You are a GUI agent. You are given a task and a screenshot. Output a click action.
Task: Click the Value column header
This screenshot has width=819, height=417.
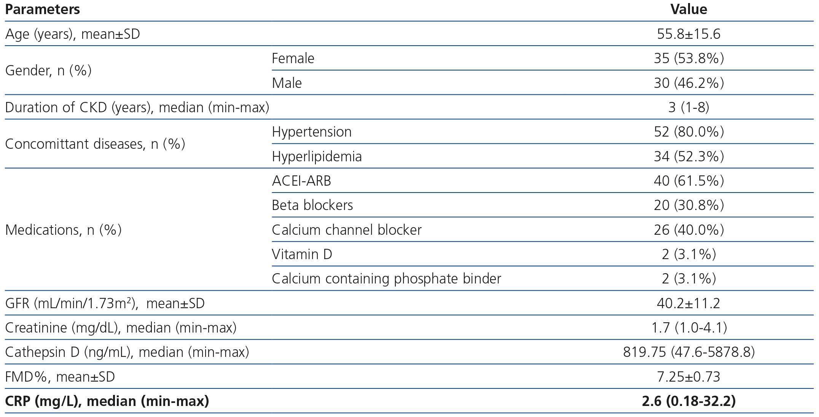pos(688,10)
